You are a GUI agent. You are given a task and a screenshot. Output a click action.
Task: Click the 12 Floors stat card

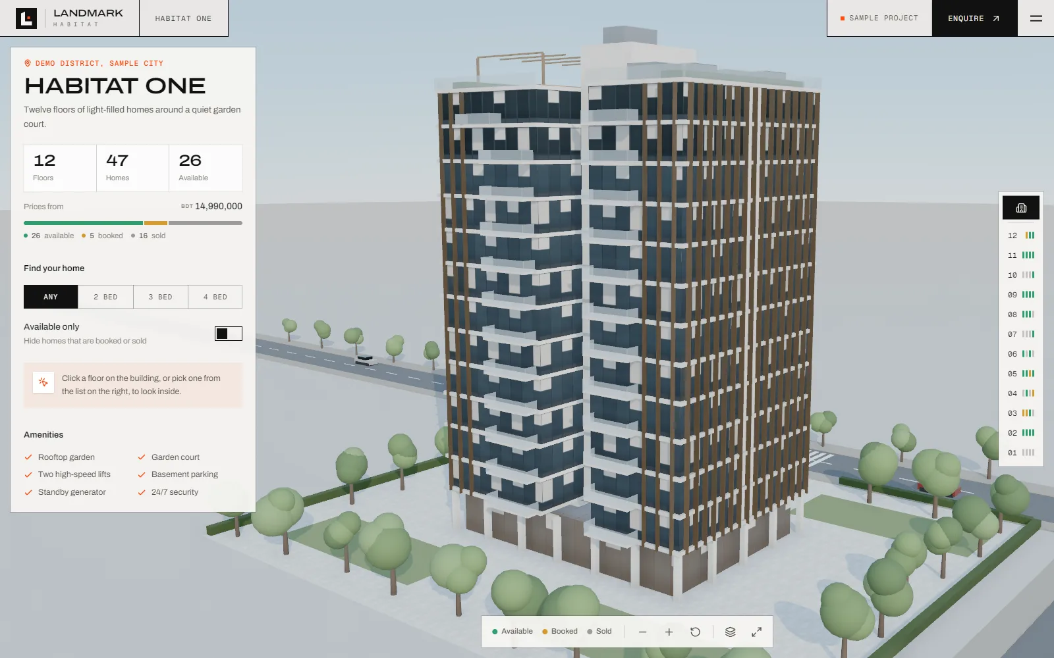click(60, 168)
